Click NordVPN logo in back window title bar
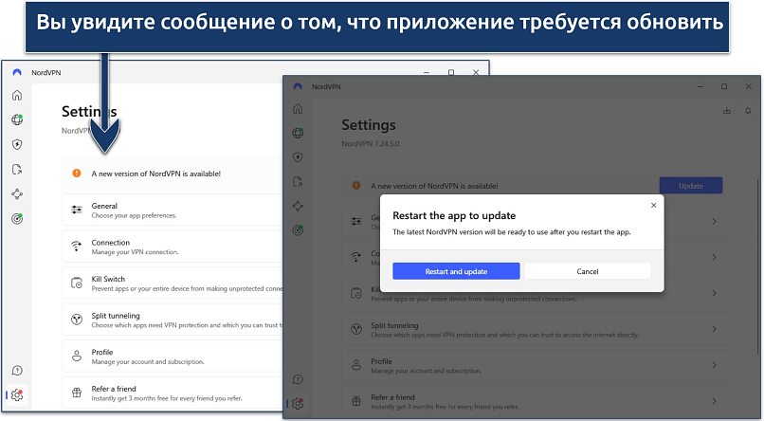 [17, 72]
